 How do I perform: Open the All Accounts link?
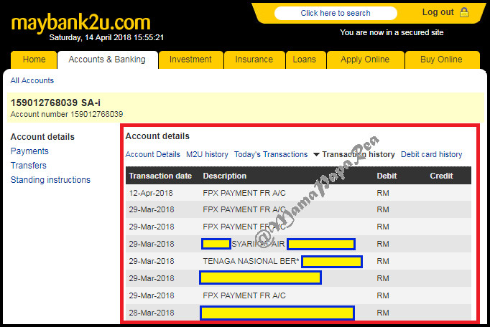(x=32, y=80)
